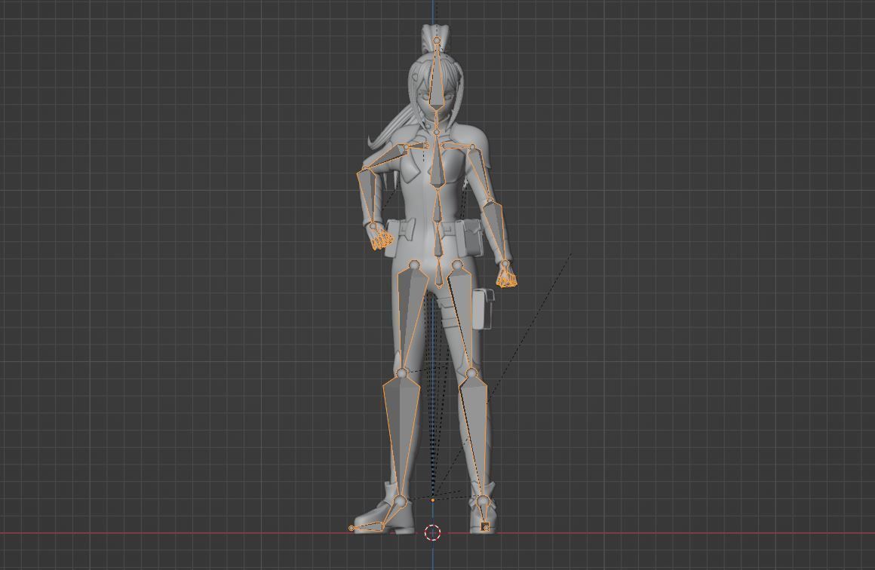Select the forearm bone of the bent arm
This screenshot has width=875, height=570.
click(x=367, y=196)
